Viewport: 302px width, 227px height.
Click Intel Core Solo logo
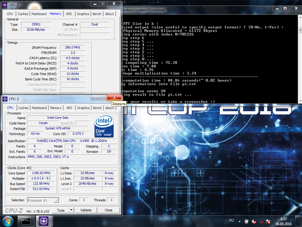[104, 125]
